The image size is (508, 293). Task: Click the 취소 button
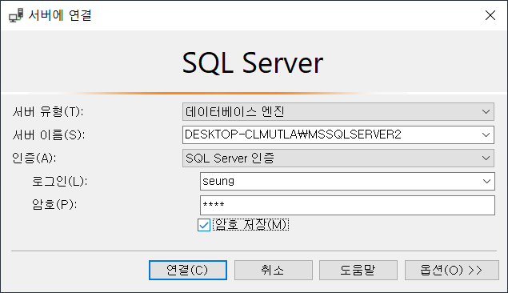point(274,270)
